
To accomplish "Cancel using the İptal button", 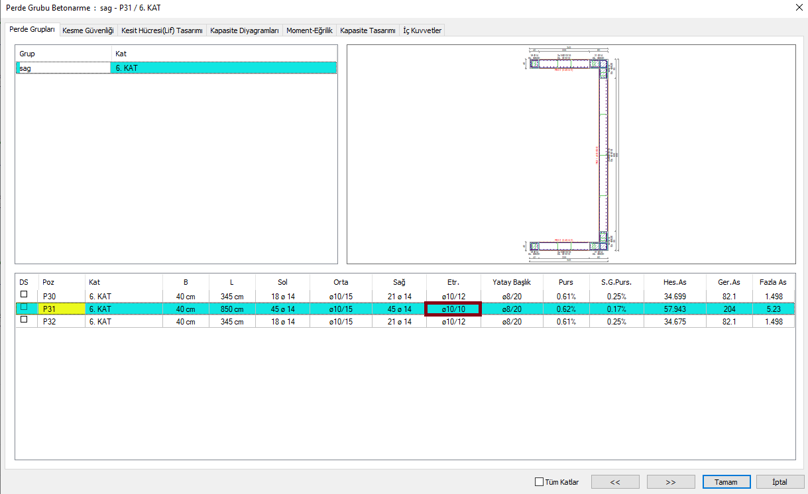I will point(780,482).
